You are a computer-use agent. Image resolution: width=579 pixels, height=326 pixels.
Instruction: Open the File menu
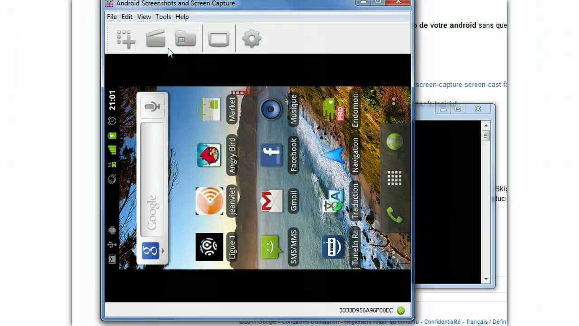[112, 17]
